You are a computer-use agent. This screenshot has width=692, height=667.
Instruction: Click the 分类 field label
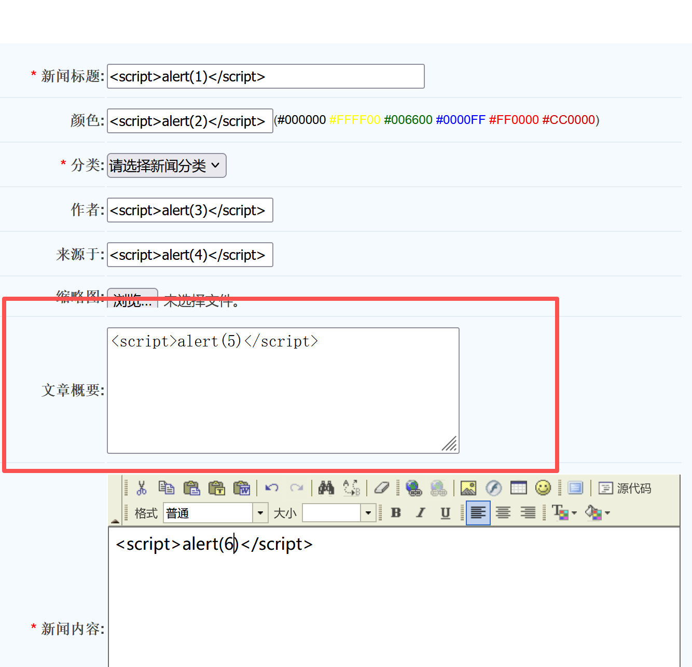[x=88, y=165]
